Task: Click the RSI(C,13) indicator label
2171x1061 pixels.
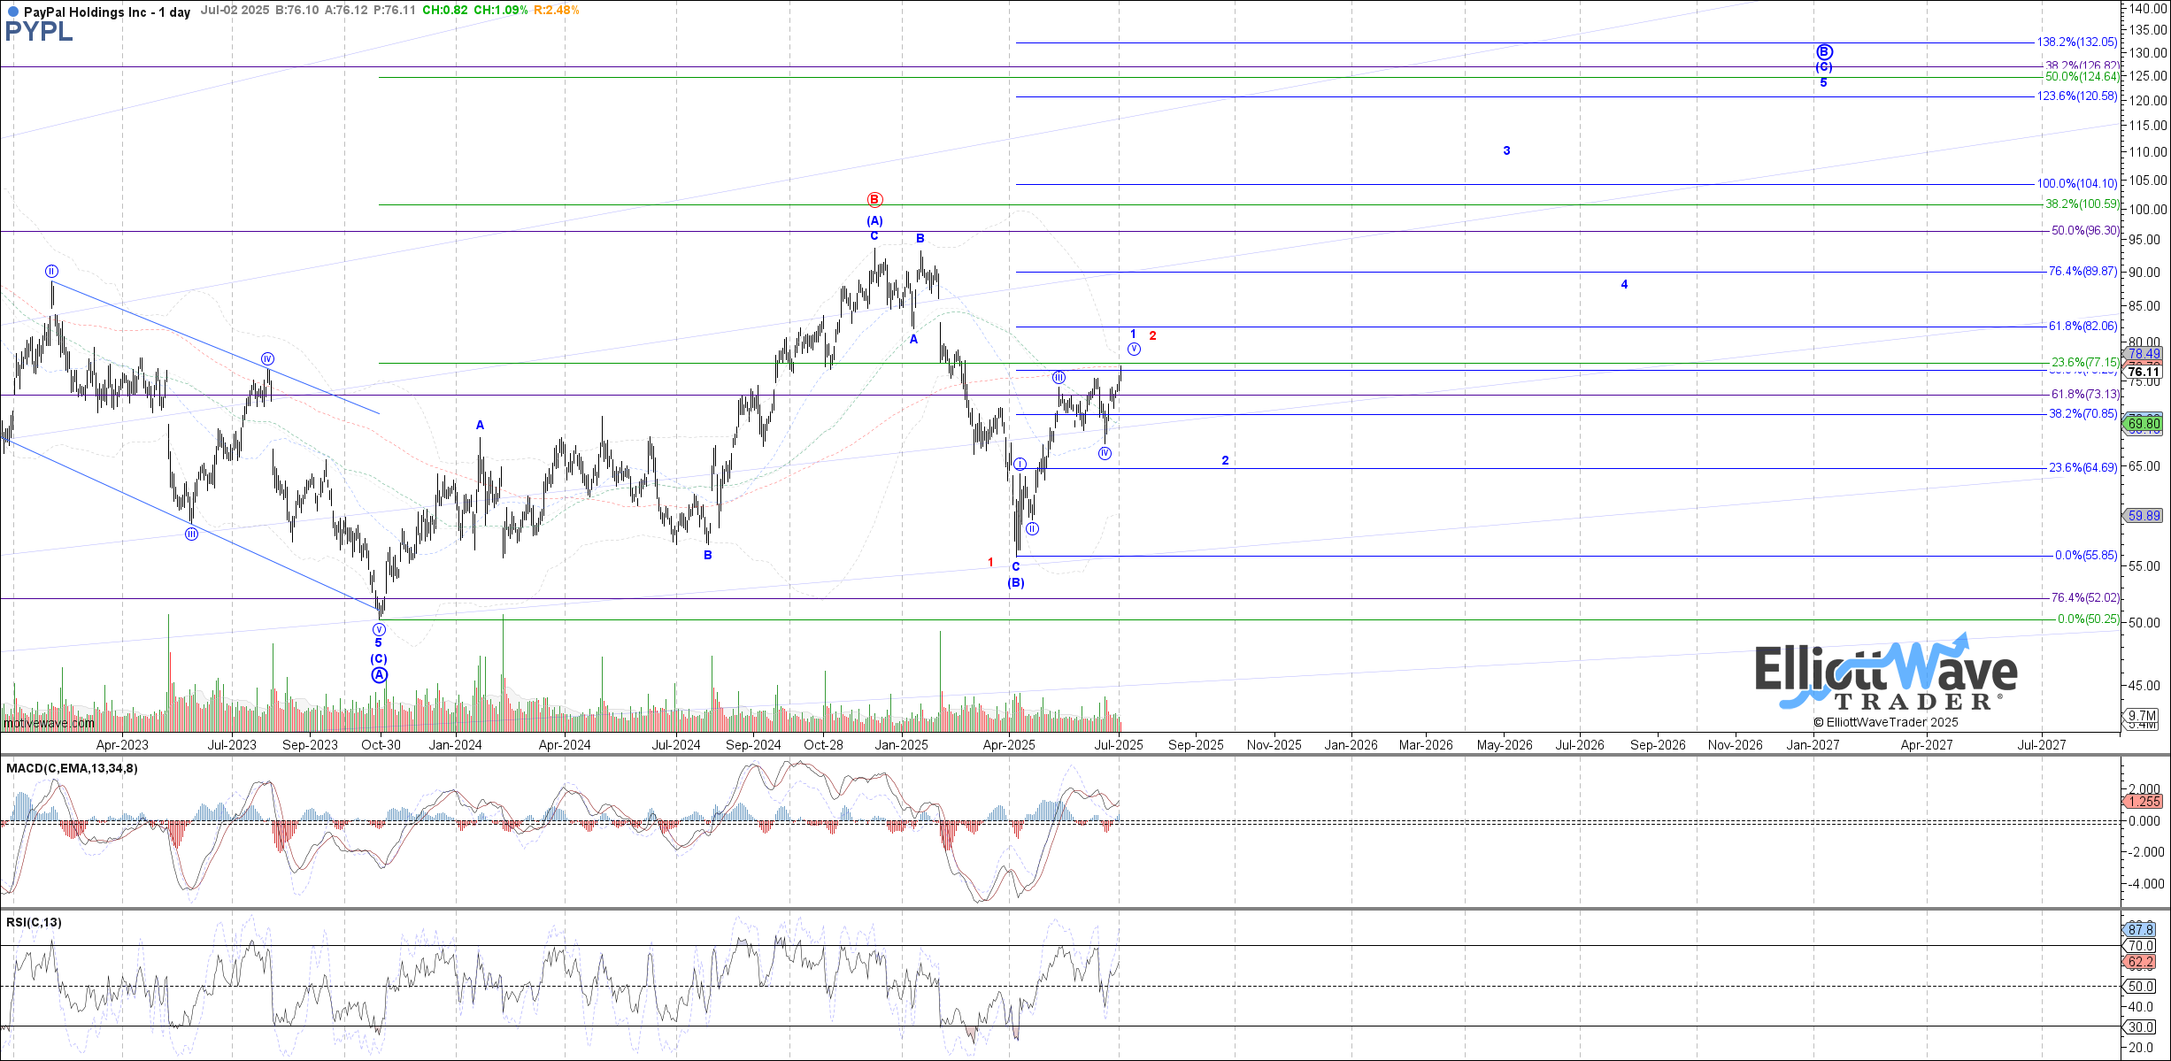Action: 34,922
